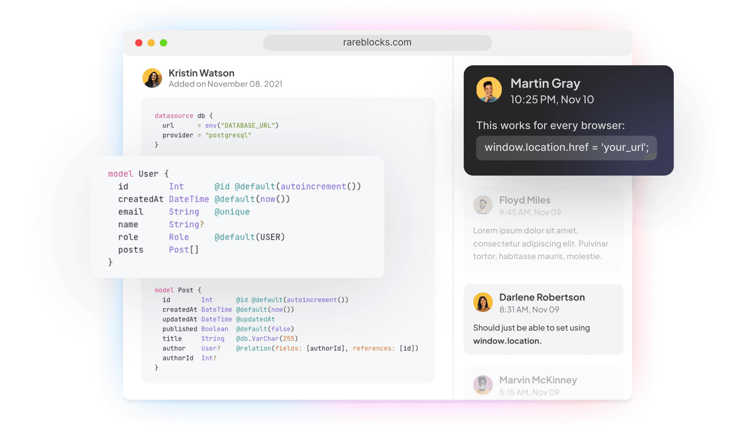
Task: Click 'Added on November 08. 2021' date
Action: (x=225, y=84)
